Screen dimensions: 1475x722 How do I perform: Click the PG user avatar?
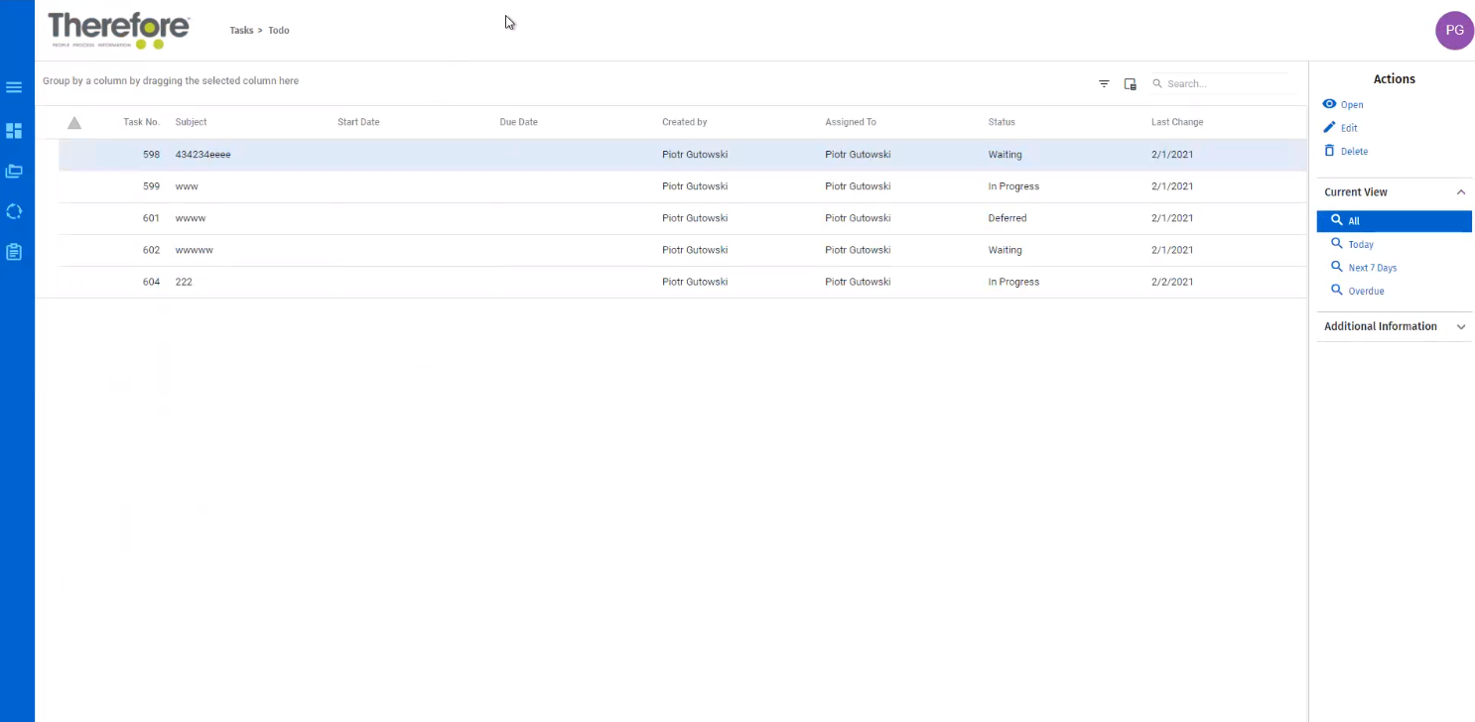(x=1454, y=31)
